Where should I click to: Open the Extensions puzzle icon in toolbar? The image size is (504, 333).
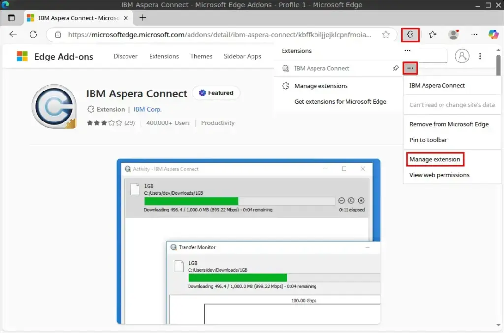(x=410, y=35)
